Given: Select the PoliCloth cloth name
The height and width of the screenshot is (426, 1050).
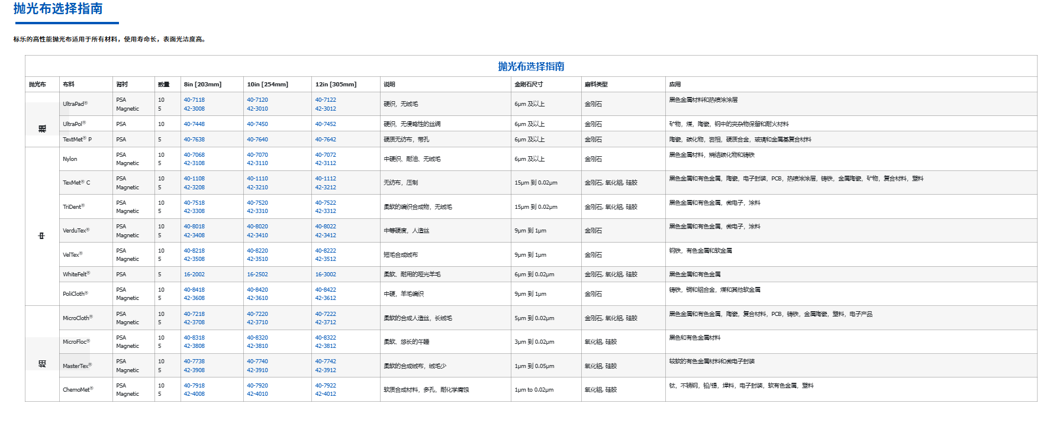Looking at the screenshot, I should point(76,294).
